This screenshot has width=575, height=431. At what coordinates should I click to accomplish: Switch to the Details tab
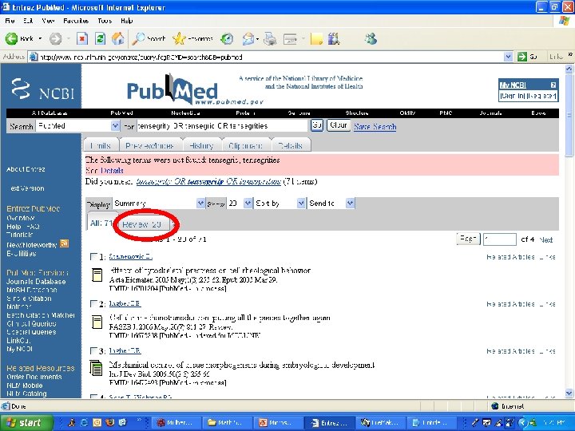click(x=291, y=145)
